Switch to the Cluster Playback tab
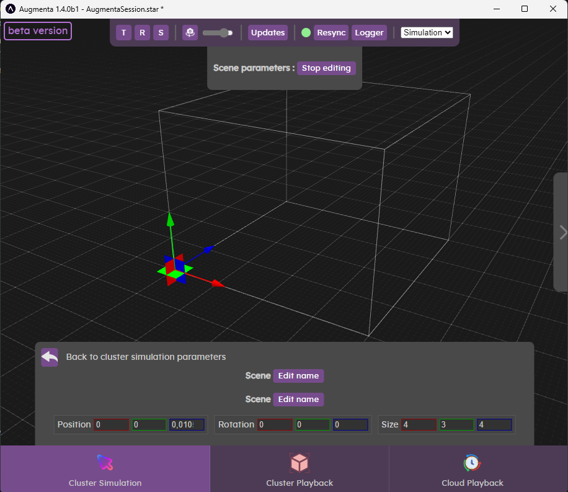 point(300,469)
